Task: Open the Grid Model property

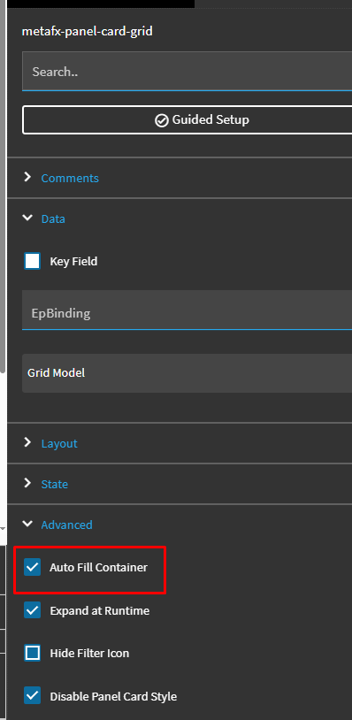Action: [x=187, y=373]
